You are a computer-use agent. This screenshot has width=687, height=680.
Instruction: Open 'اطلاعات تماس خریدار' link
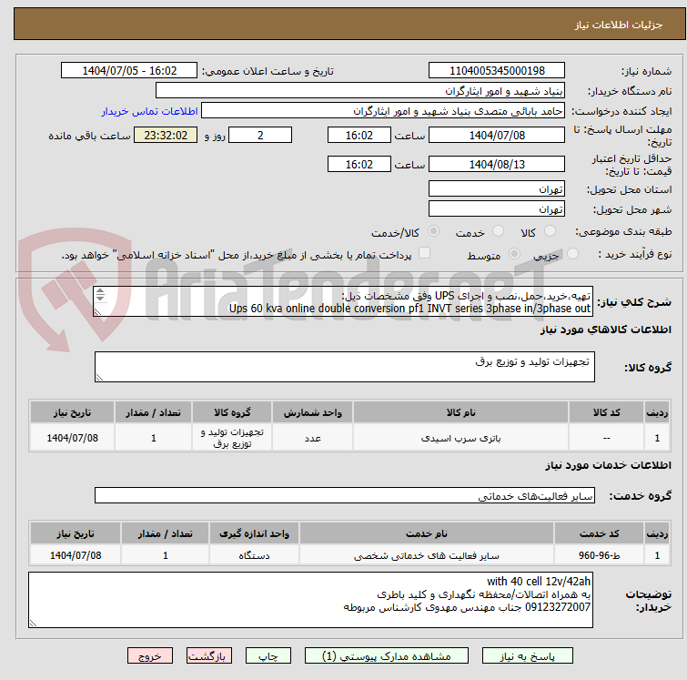[150, 111]
